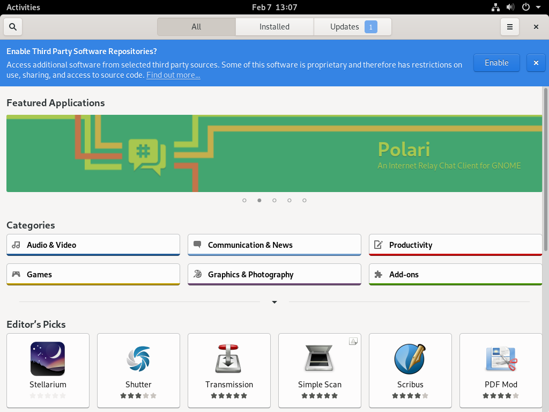Open the Shutter app tile
The width and height of the screenshot is (549, 412).
click(x=139, y=371)
